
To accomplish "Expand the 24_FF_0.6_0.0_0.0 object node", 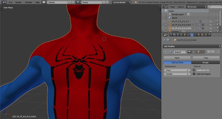I will (166, 21).
